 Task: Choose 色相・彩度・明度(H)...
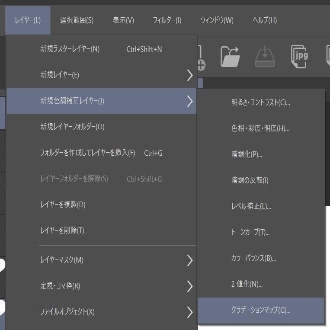[261, 128]
